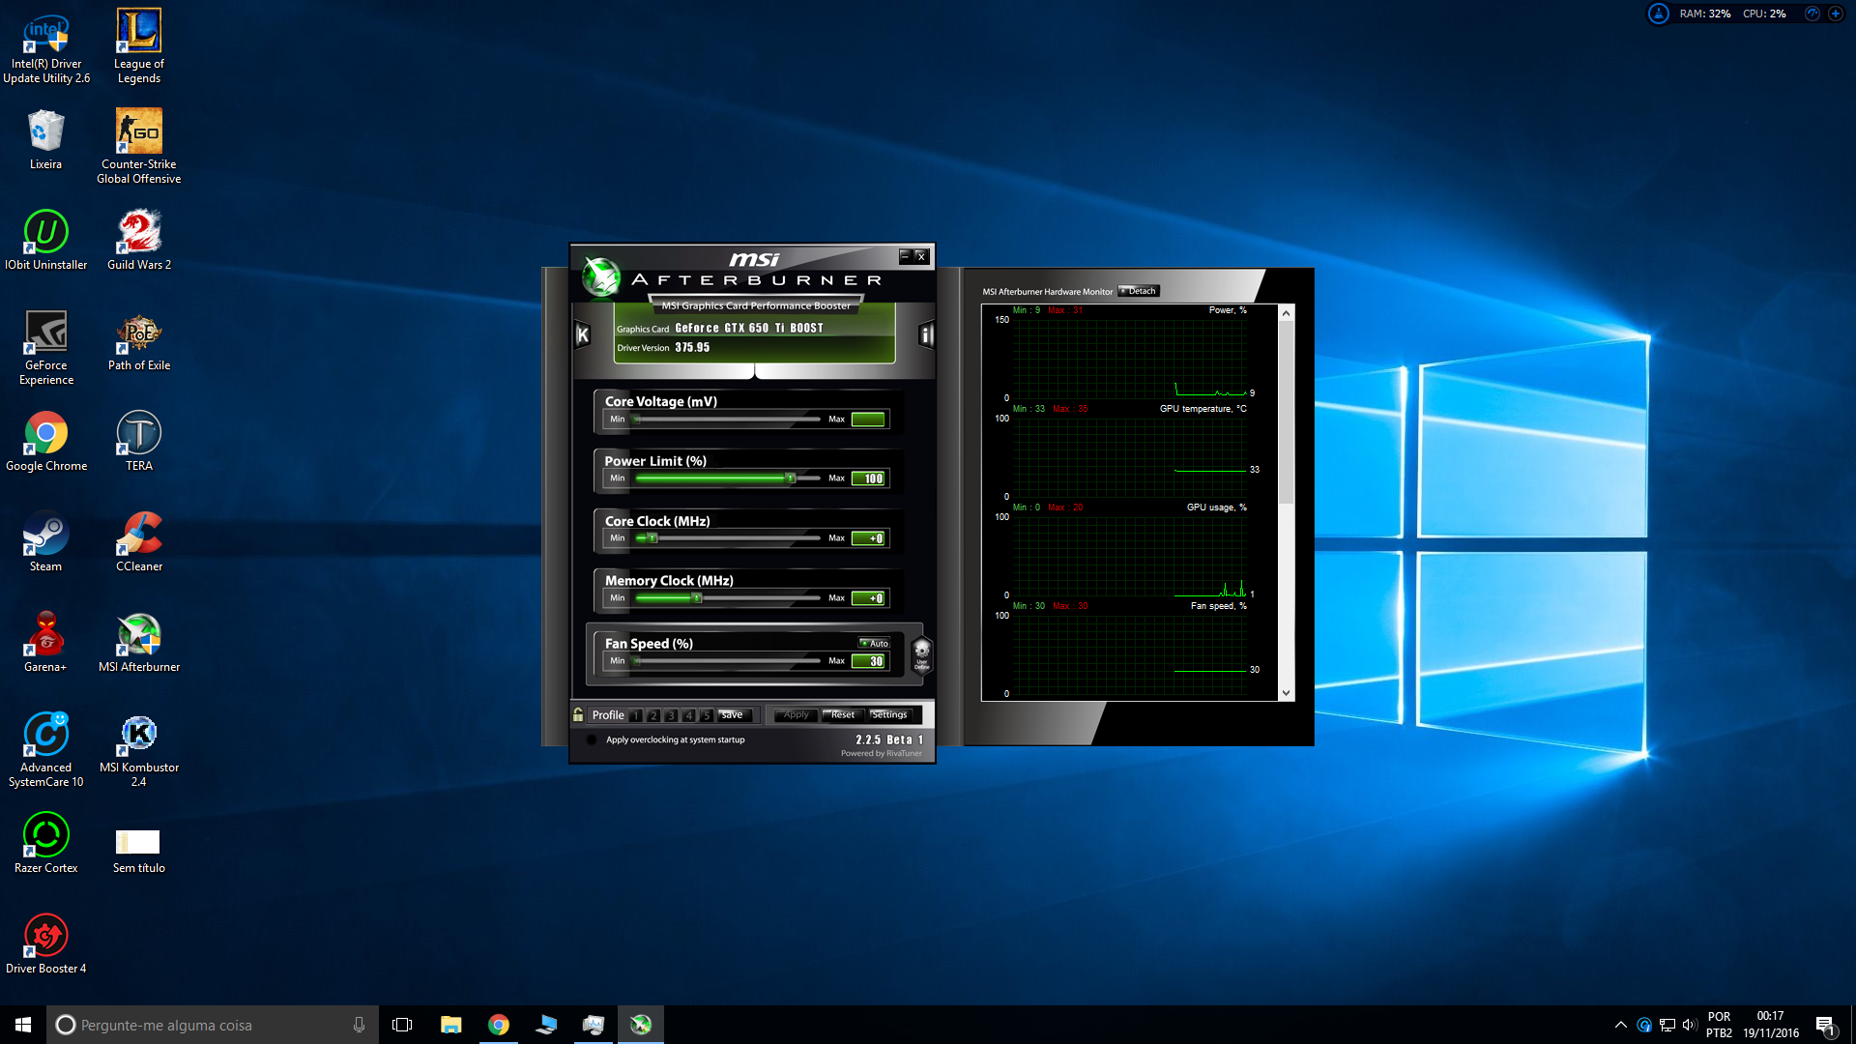Click the Power Limit value field 100
The width and height of the screenshot is (1856, 1044).
pos(868,478)
